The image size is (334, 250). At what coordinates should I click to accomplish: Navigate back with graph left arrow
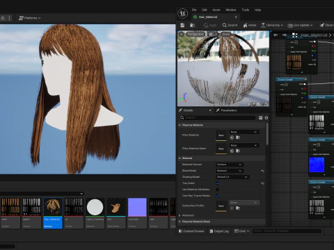[x=276, y=35]
